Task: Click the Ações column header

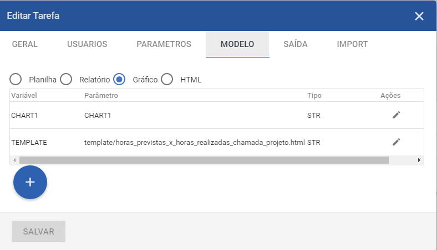Action: (x=390, y=95)
